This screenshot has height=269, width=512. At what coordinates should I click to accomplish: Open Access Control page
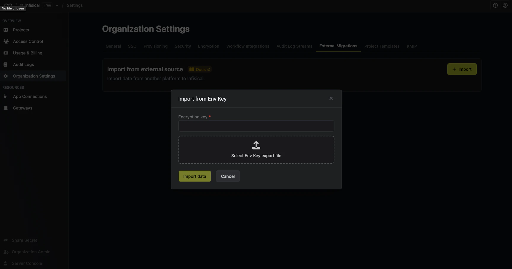point(28,41)
